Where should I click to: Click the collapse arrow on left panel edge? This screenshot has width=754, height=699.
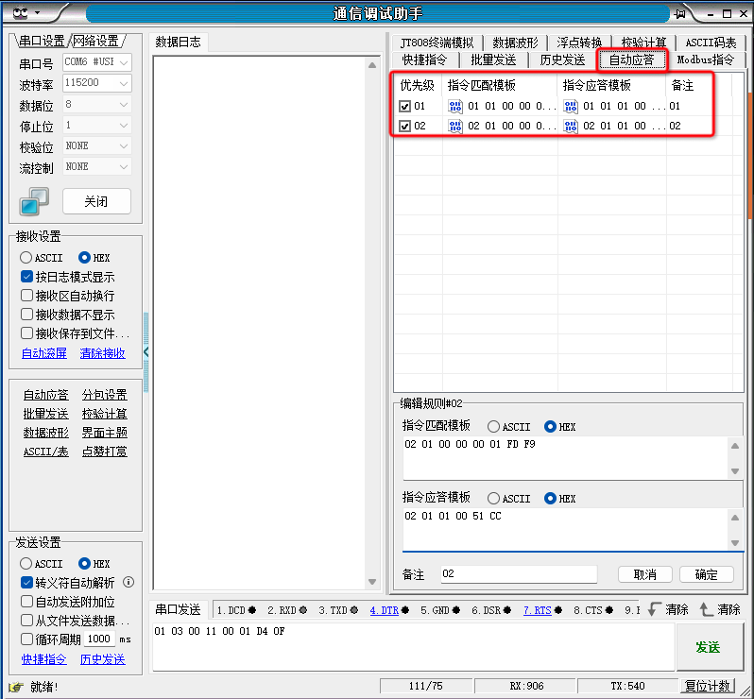(146, 351)
